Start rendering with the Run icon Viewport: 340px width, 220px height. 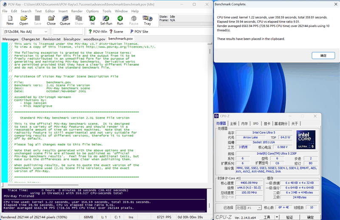120,20
